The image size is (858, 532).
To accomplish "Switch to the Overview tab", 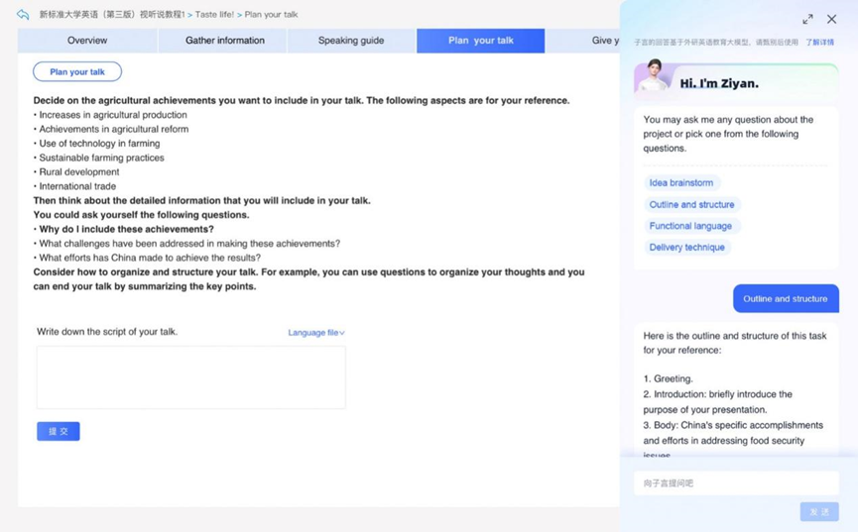I will click(x=87, y=41).
